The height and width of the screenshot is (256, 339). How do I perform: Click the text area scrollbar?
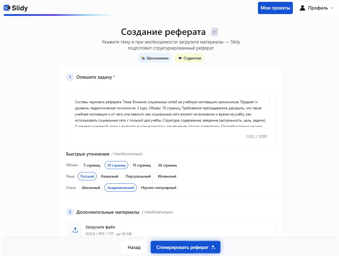(x=269, y=102)
